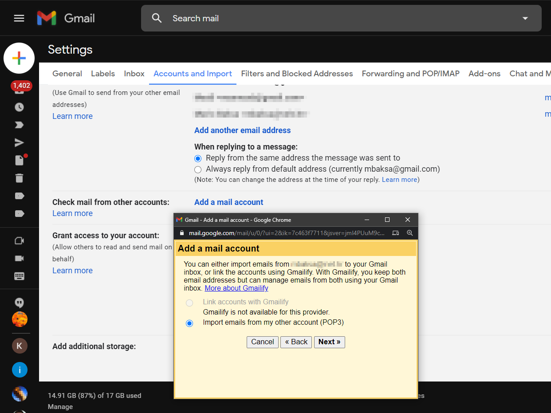
Task: Open the Snoozed clock icon
Action: 19,107
